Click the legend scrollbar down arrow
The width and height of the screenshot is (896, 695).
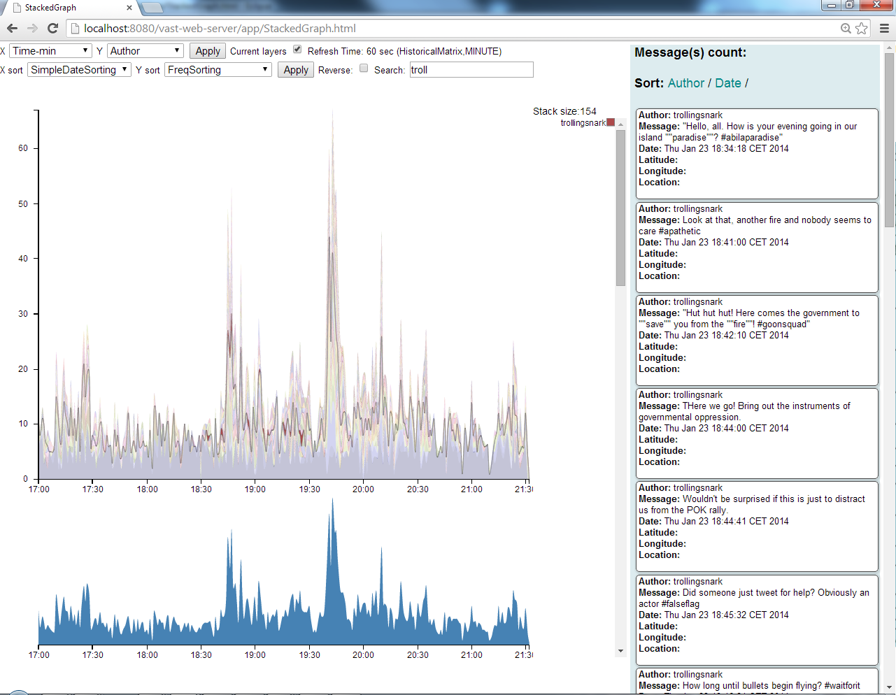point(620,651)
